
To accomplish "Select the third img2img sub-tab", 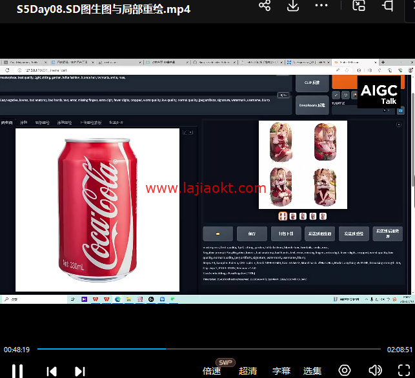I will pos(43,123).
